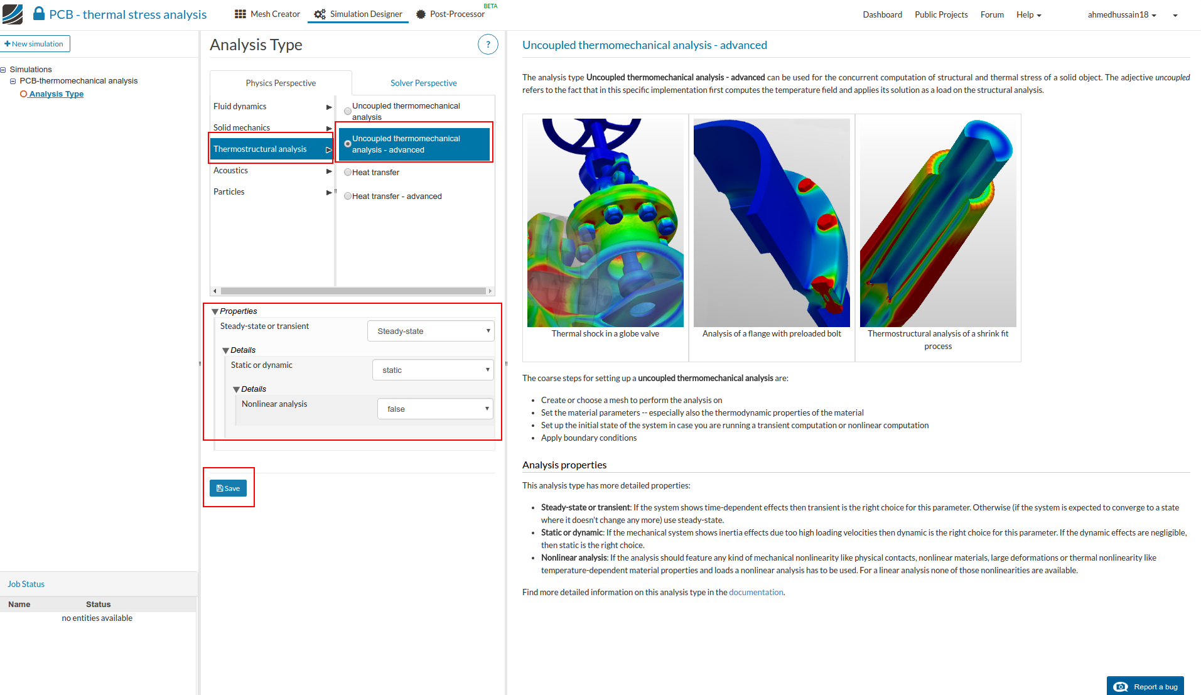The image size is (1201, 695).
Task: Open the ahmedhussain18 account dropdown
Action: [x=1122, y=14]
